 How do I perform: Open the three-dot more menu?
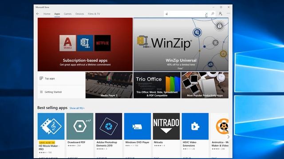pyautogui.click(x=229, y=13)
